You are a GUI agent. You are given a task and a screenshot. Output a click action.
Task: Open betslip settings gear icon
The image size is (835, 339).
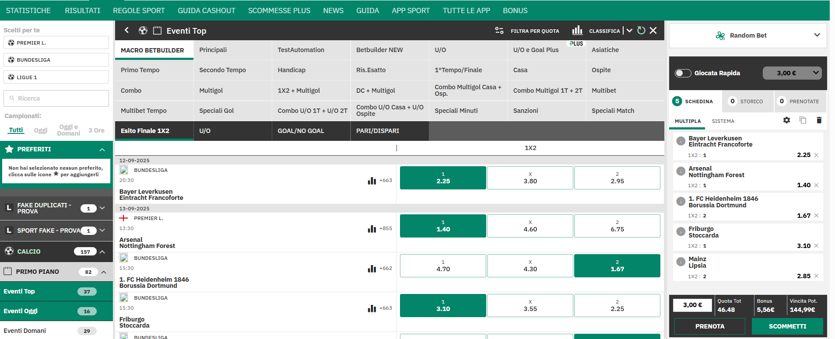tap(786, 120)
